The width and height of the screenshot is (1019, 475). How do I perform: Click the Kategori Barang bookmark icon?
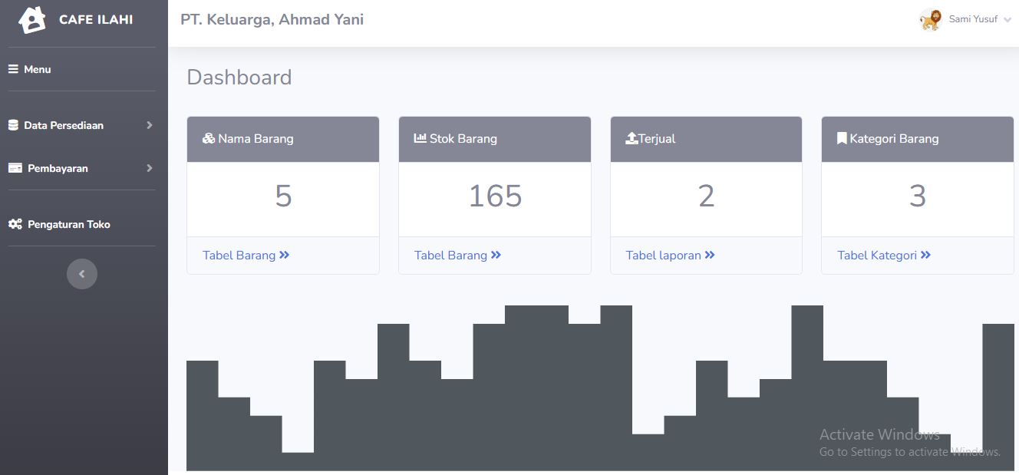[x=842, y=139]
